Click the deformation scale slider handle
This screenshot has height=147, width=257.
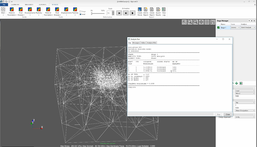point(91,13)
